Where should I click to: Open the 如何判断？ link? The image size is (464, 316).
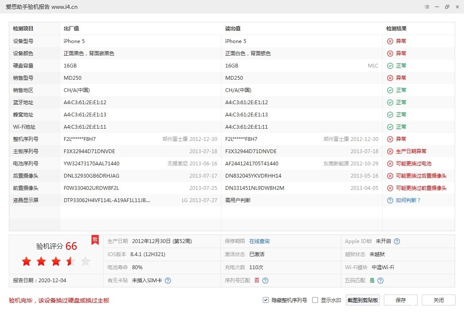pos(408,200)
